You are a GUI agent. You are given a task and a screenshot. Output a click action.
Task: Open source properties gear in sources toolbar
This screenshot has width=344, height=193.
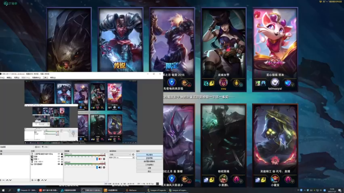(x=38, y=180)
